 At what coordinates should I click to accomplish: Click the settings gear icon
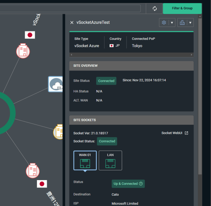point(164,23)
